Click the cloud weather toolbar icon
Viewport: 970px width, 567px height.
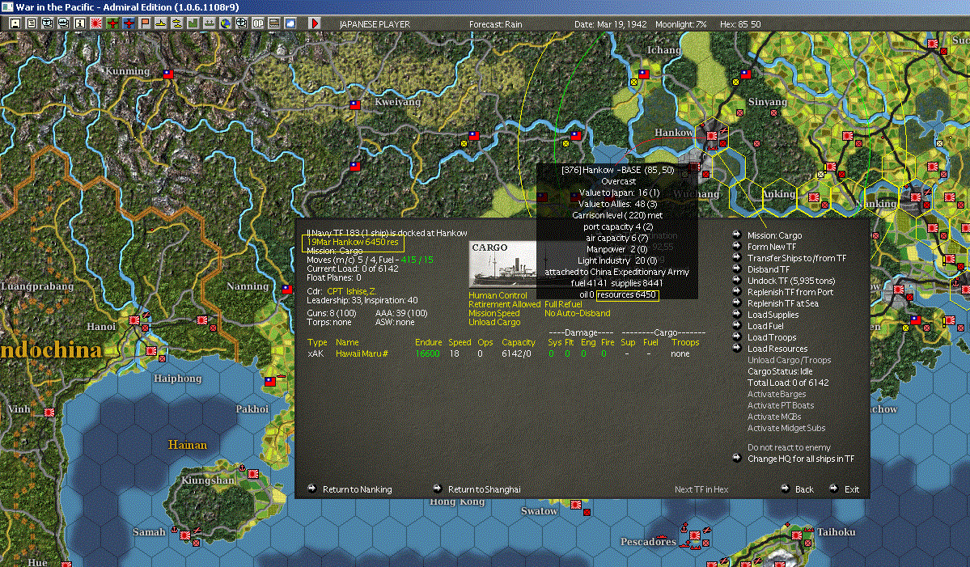tap(290, 23)
